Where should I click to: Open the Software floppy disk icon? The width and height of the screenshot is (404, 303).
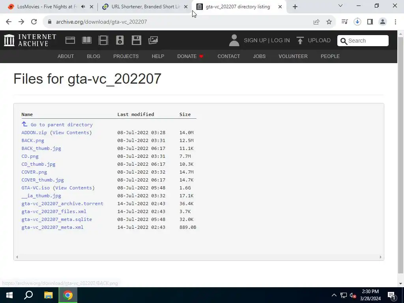tap(136, 40)
